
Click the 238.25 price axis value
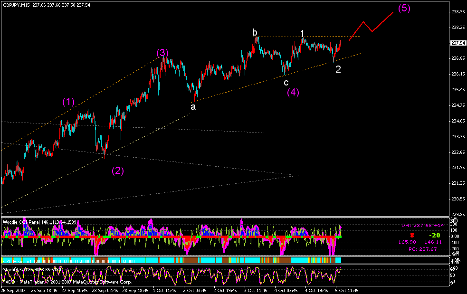[x=458, y=28]
